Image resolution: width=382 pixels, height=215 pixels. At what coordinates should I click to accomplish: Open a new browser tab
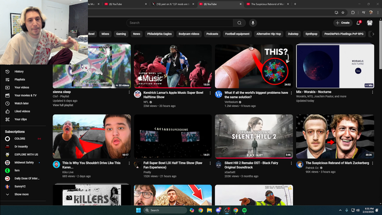(x=295, y=4)
